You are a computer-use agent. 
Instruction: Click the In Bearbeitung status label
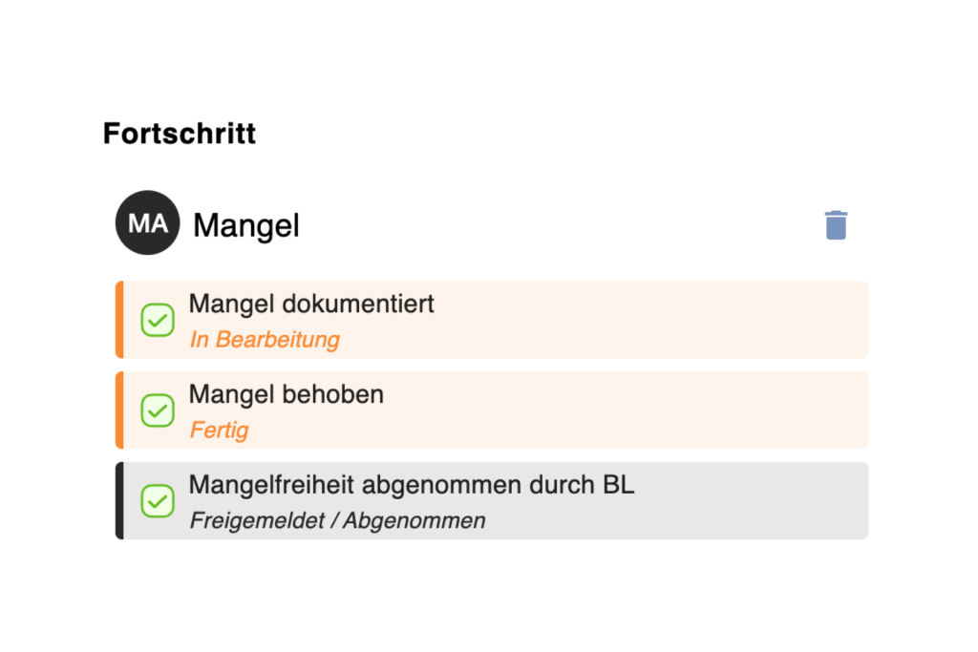(265, 339)
